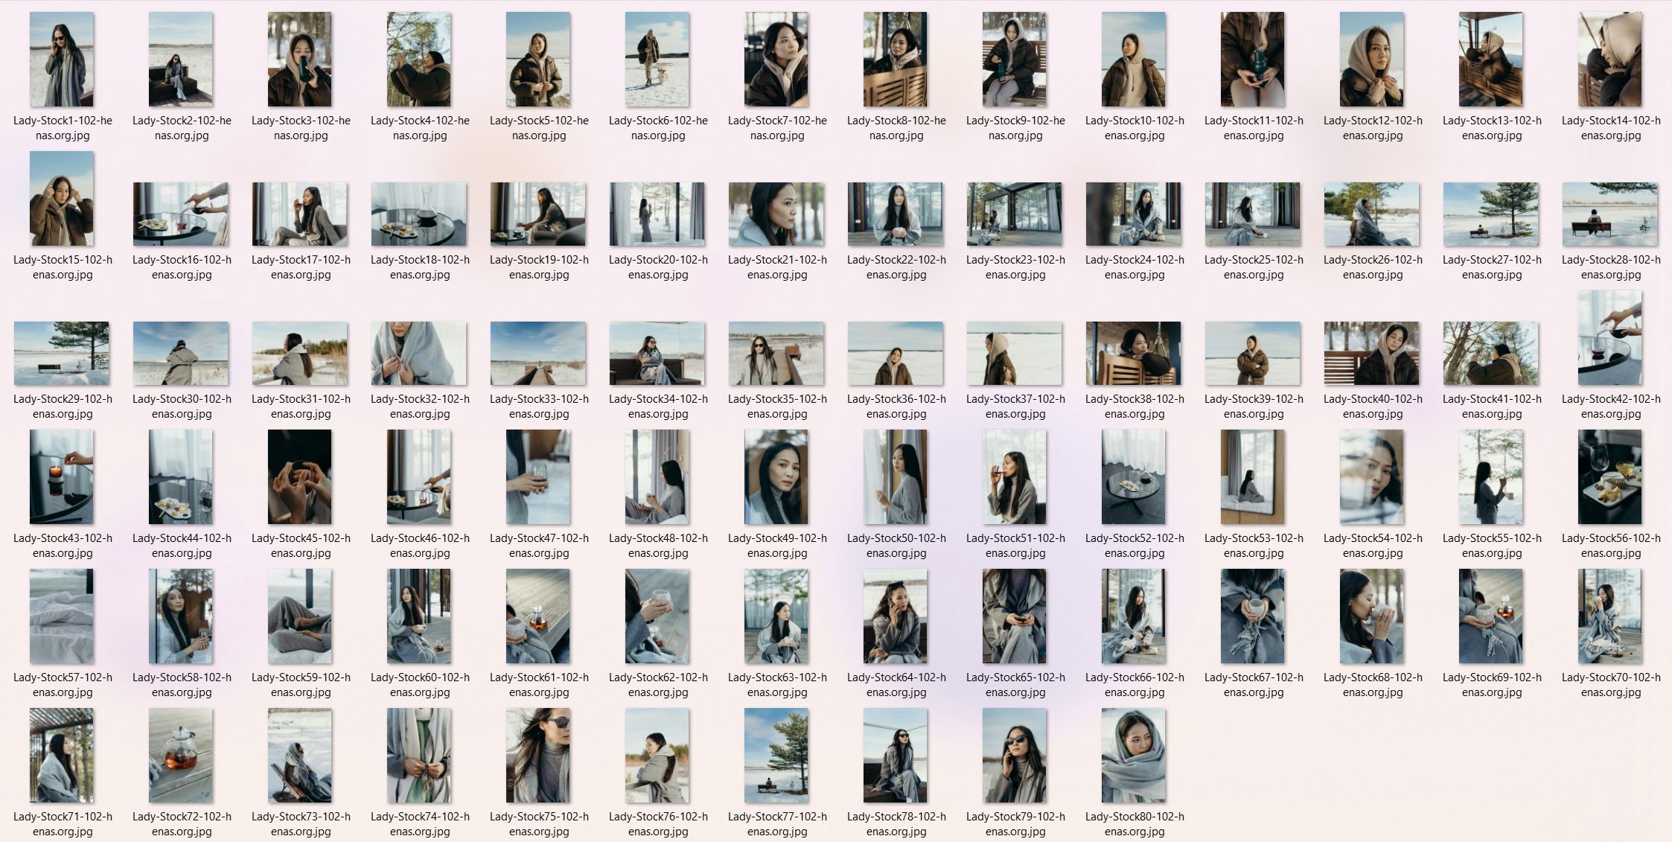
Task: Pick the Lady-Stock38 thumbnail
Action: click(1134, 353)
